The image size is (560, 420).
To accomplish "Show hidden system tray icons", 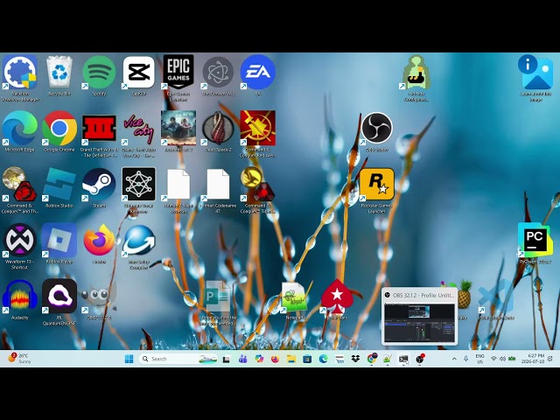I will (x=454, y=359).
